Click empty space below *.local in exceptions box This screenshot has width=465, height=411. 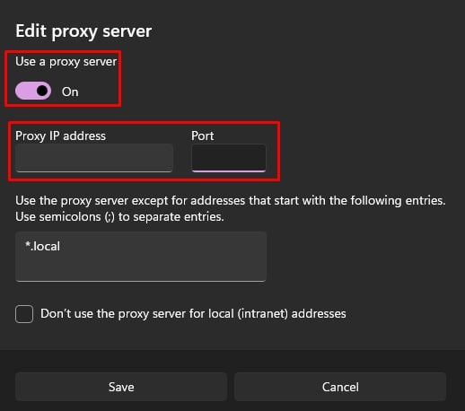pos(141,267)
